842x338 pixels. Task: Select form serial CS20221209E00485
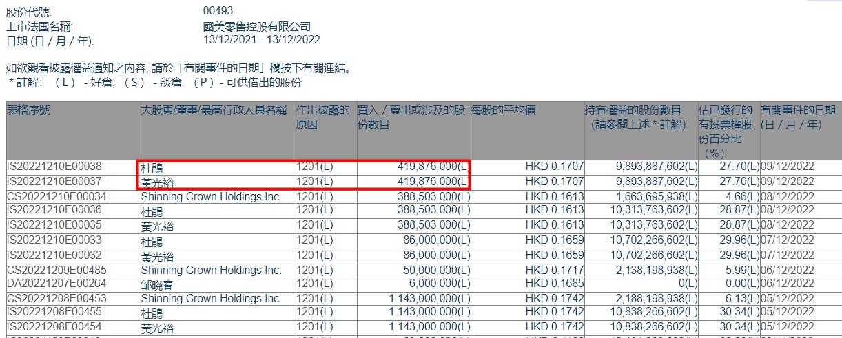[56, 270]
